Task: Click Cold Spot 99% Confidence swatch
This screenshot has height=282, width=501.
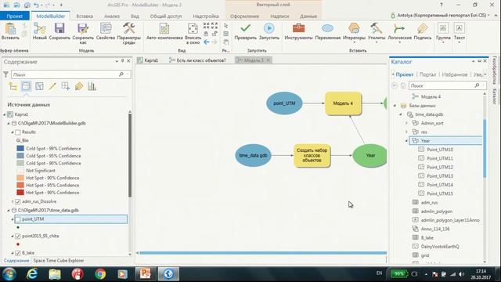Action: click(20, 149)
